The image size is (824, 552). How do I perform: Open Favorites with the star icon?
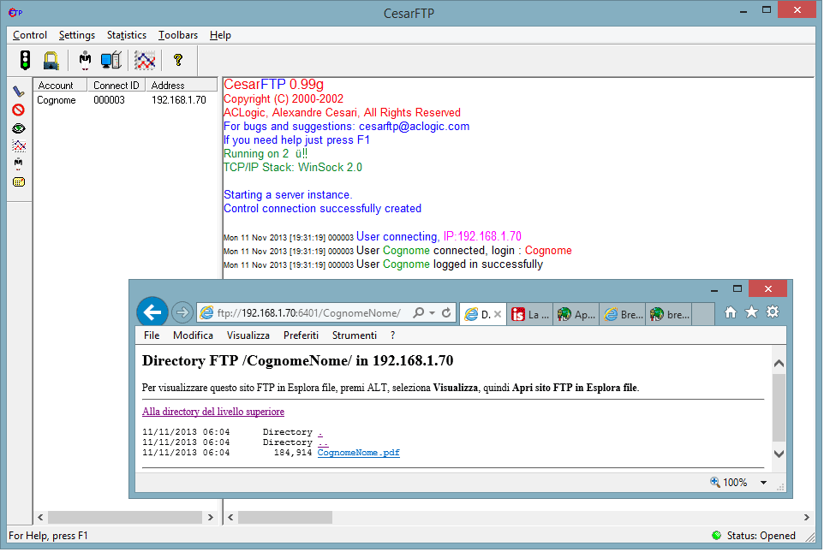click(751, 312)
